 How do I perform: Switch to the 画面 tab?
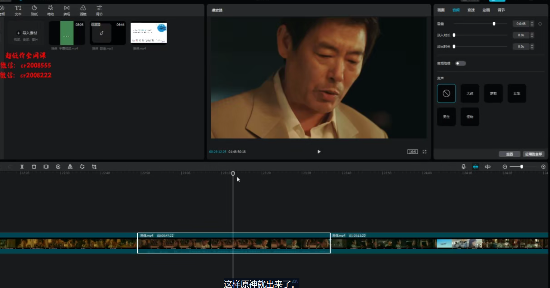click(441, 10)
